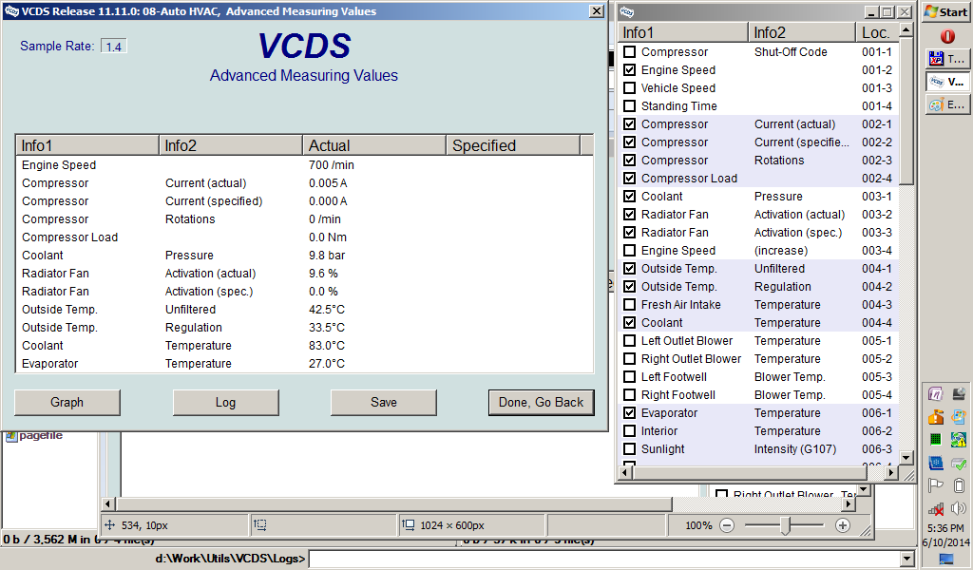The height and width of the screenshot is (570, 973).
Task: Click the orange tray icon
Action: (936, 417)
